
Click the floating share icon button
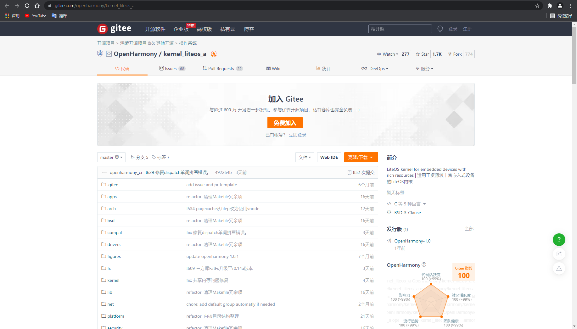[x=559, y=254]
